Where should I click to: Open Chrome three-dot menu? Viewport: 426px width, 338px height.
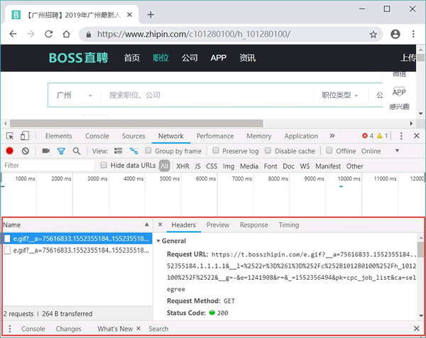[x=413, y=34]
